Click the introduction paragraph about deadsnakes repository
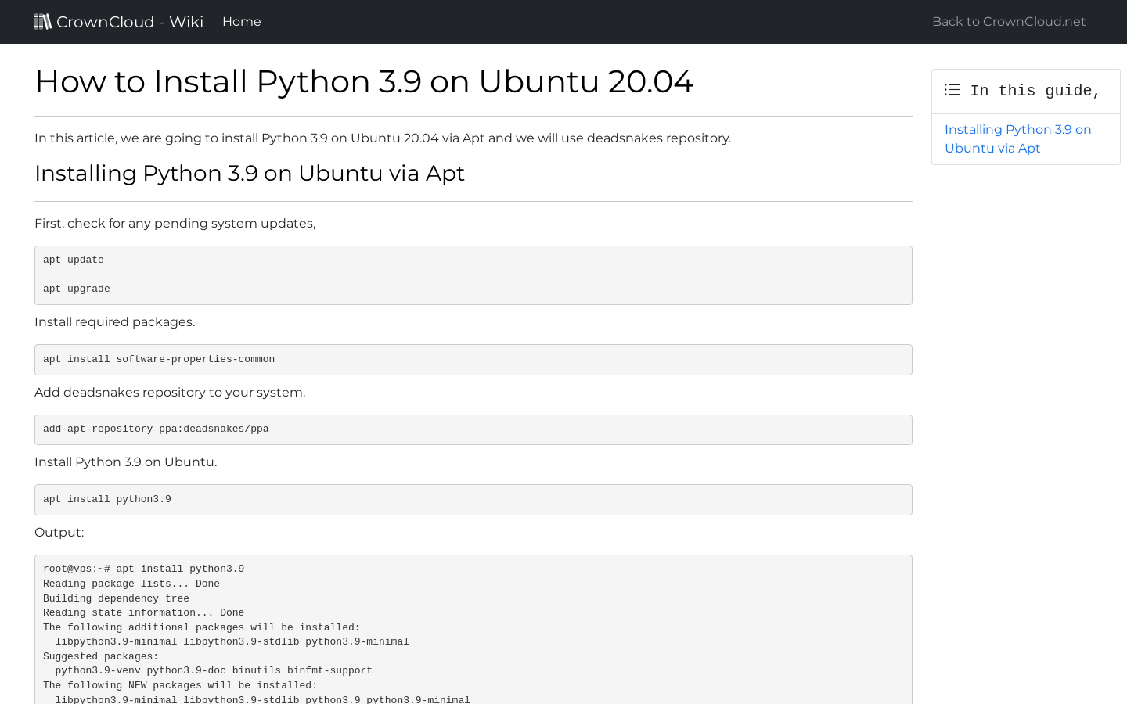This screenshot has width=1127, height=704. pos(382,138)
